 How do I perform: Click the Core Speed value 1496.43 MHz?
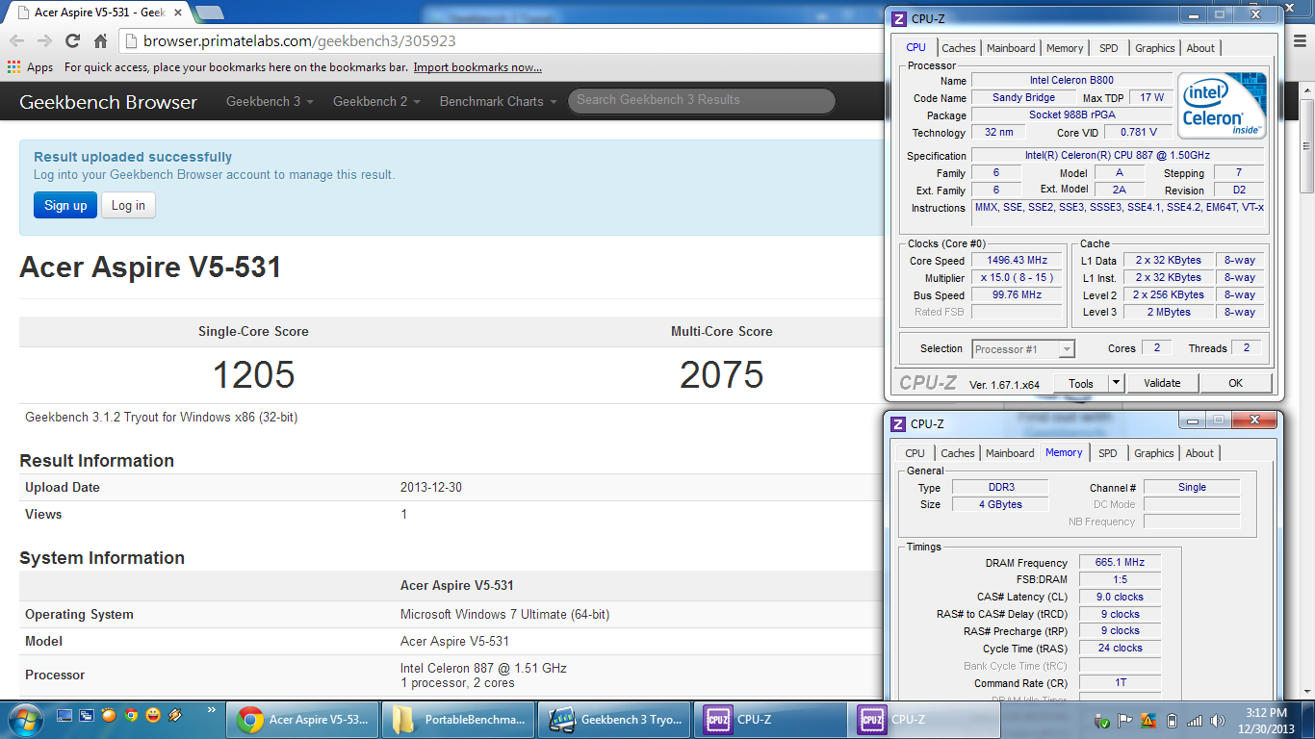click(x=1017, y=260)
